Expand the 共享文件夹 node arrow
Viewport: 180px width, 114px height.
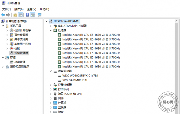pyautogui.click(x=7, y=40)
